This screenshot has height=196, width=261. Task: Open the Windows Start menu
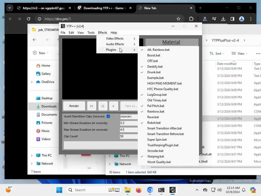(x=59, y=190)
